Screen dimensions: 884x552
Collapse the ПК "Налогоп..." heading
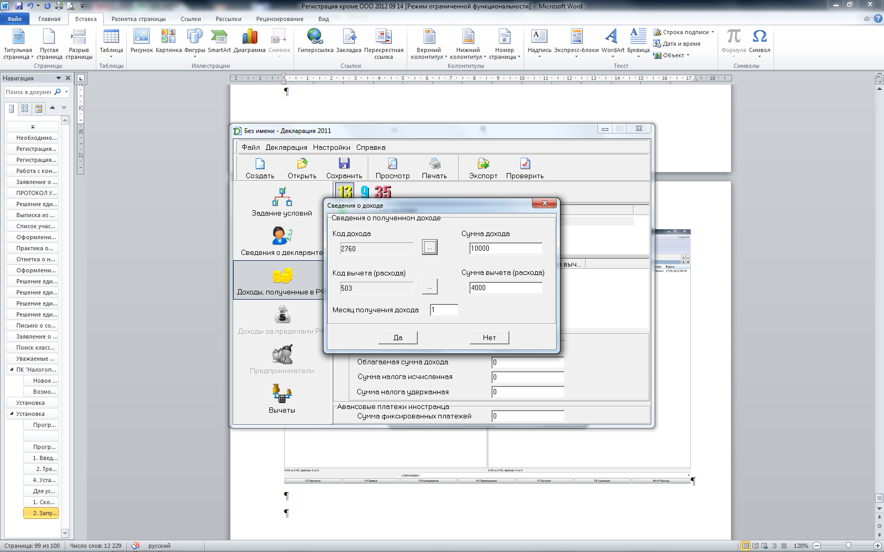[12, 369]
